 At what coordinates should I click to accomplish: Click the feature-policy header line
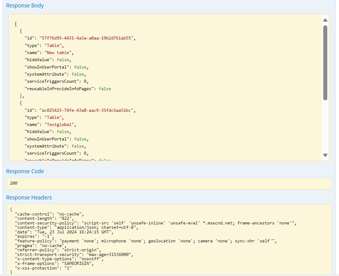(x=146, y=241)
